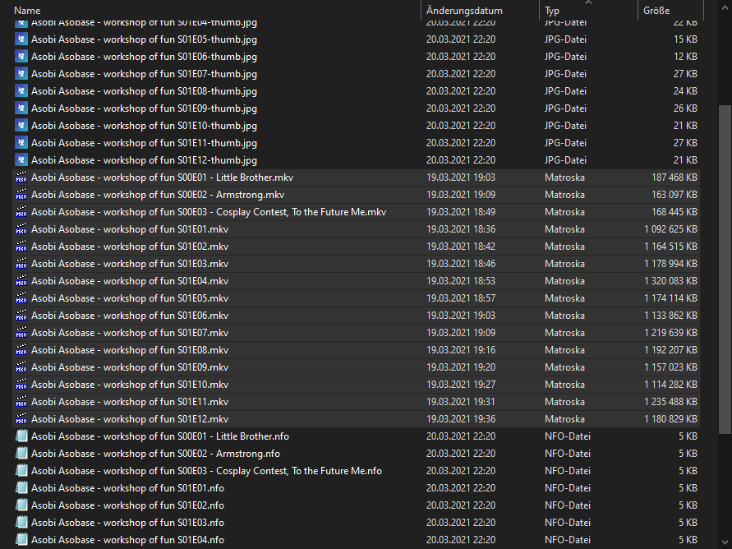
Task: Select file name S00E03 Cosplay Contest, To the Future Me.mkv
Action: point(208,212)
